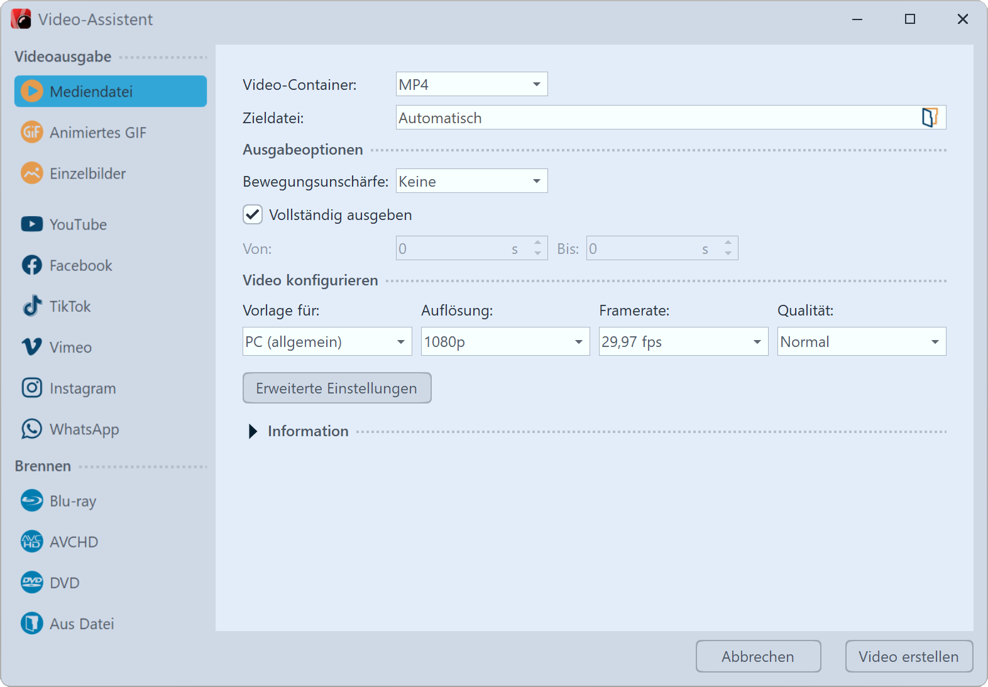Choose the TikTok export icon
988x687 pixels.
(31, 306)
